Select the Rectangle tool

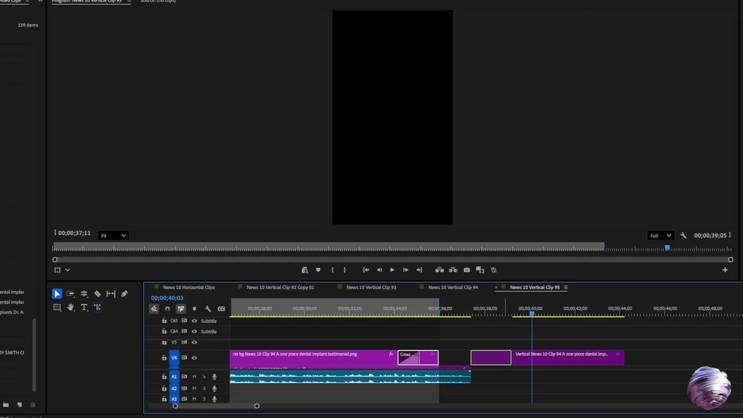pyautogui.click(x=57, y=307)
